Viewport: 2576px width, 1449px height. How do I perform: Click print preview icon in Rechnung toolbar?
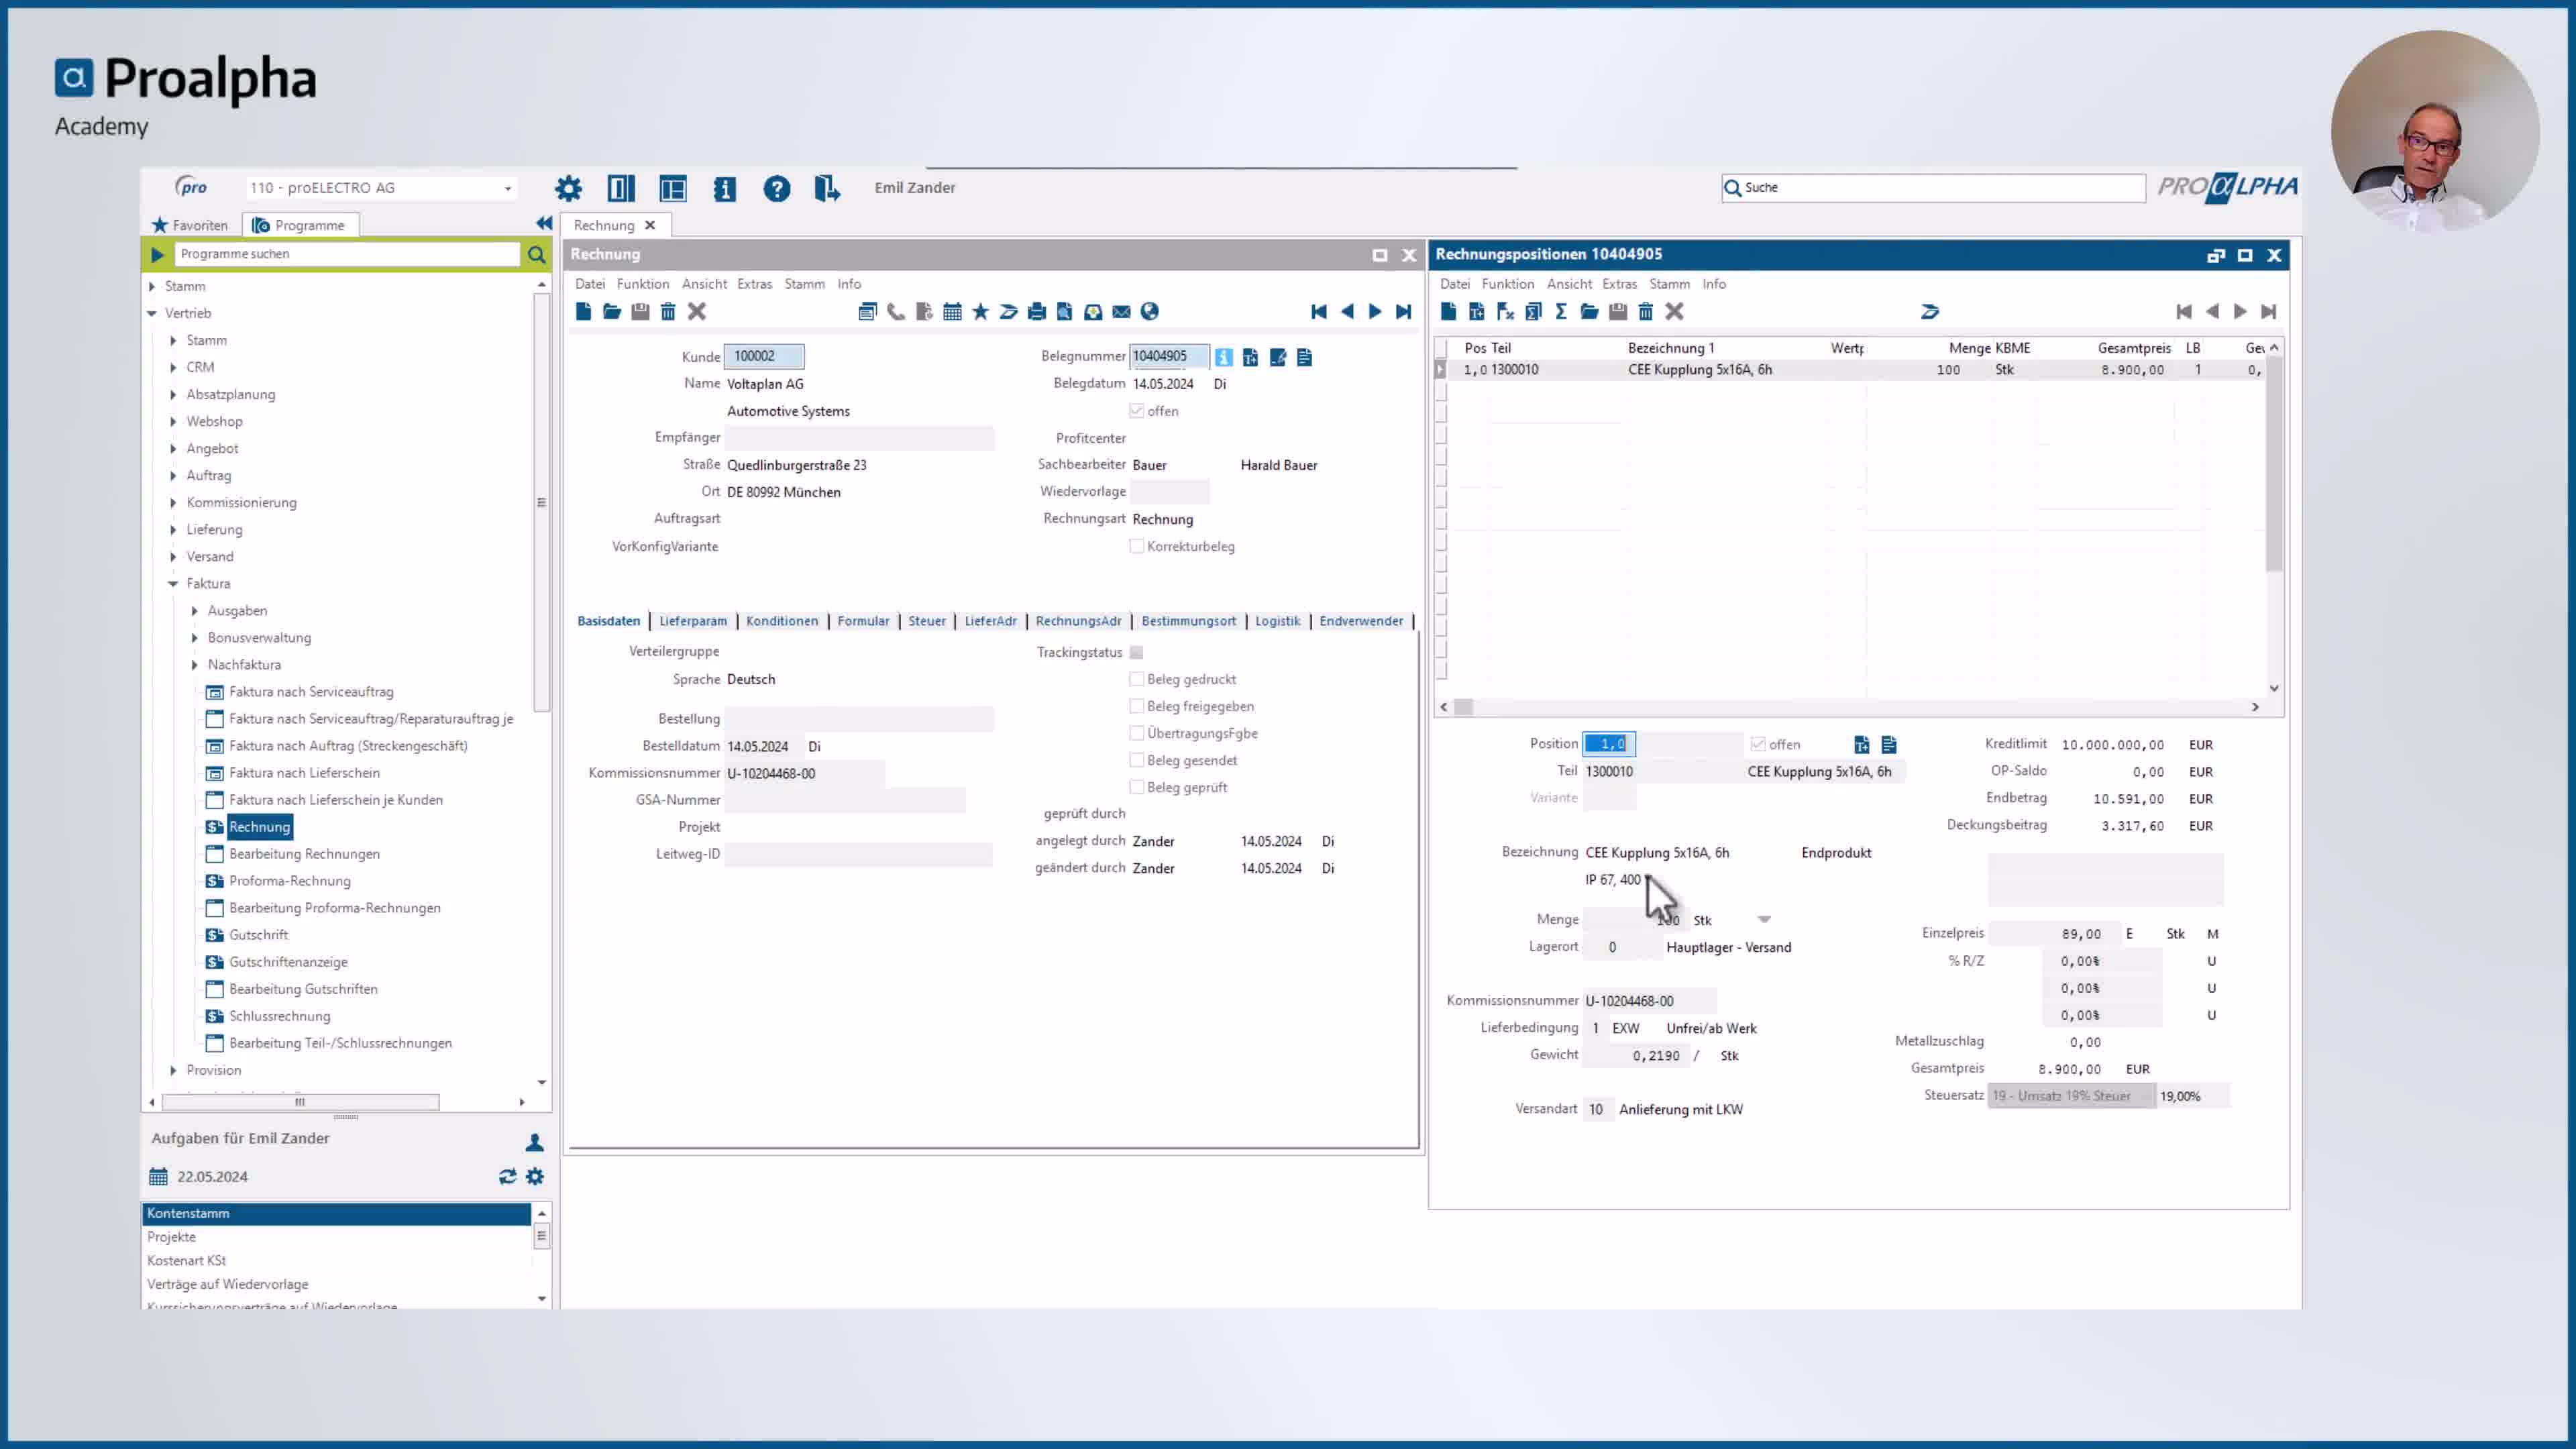[1065, 312]
